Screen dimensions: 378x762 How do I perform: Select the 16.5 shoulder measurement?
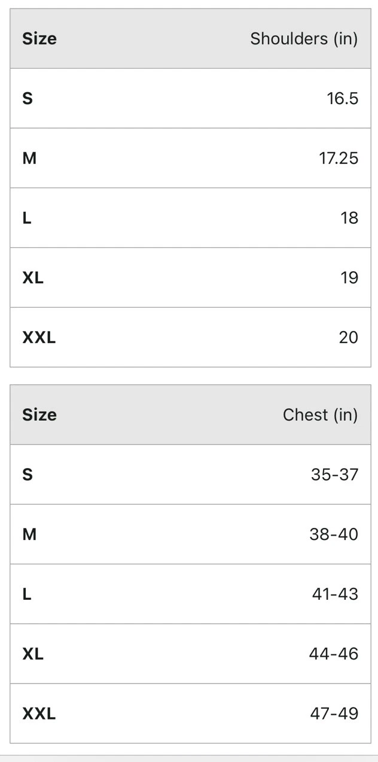pos(342,98)
